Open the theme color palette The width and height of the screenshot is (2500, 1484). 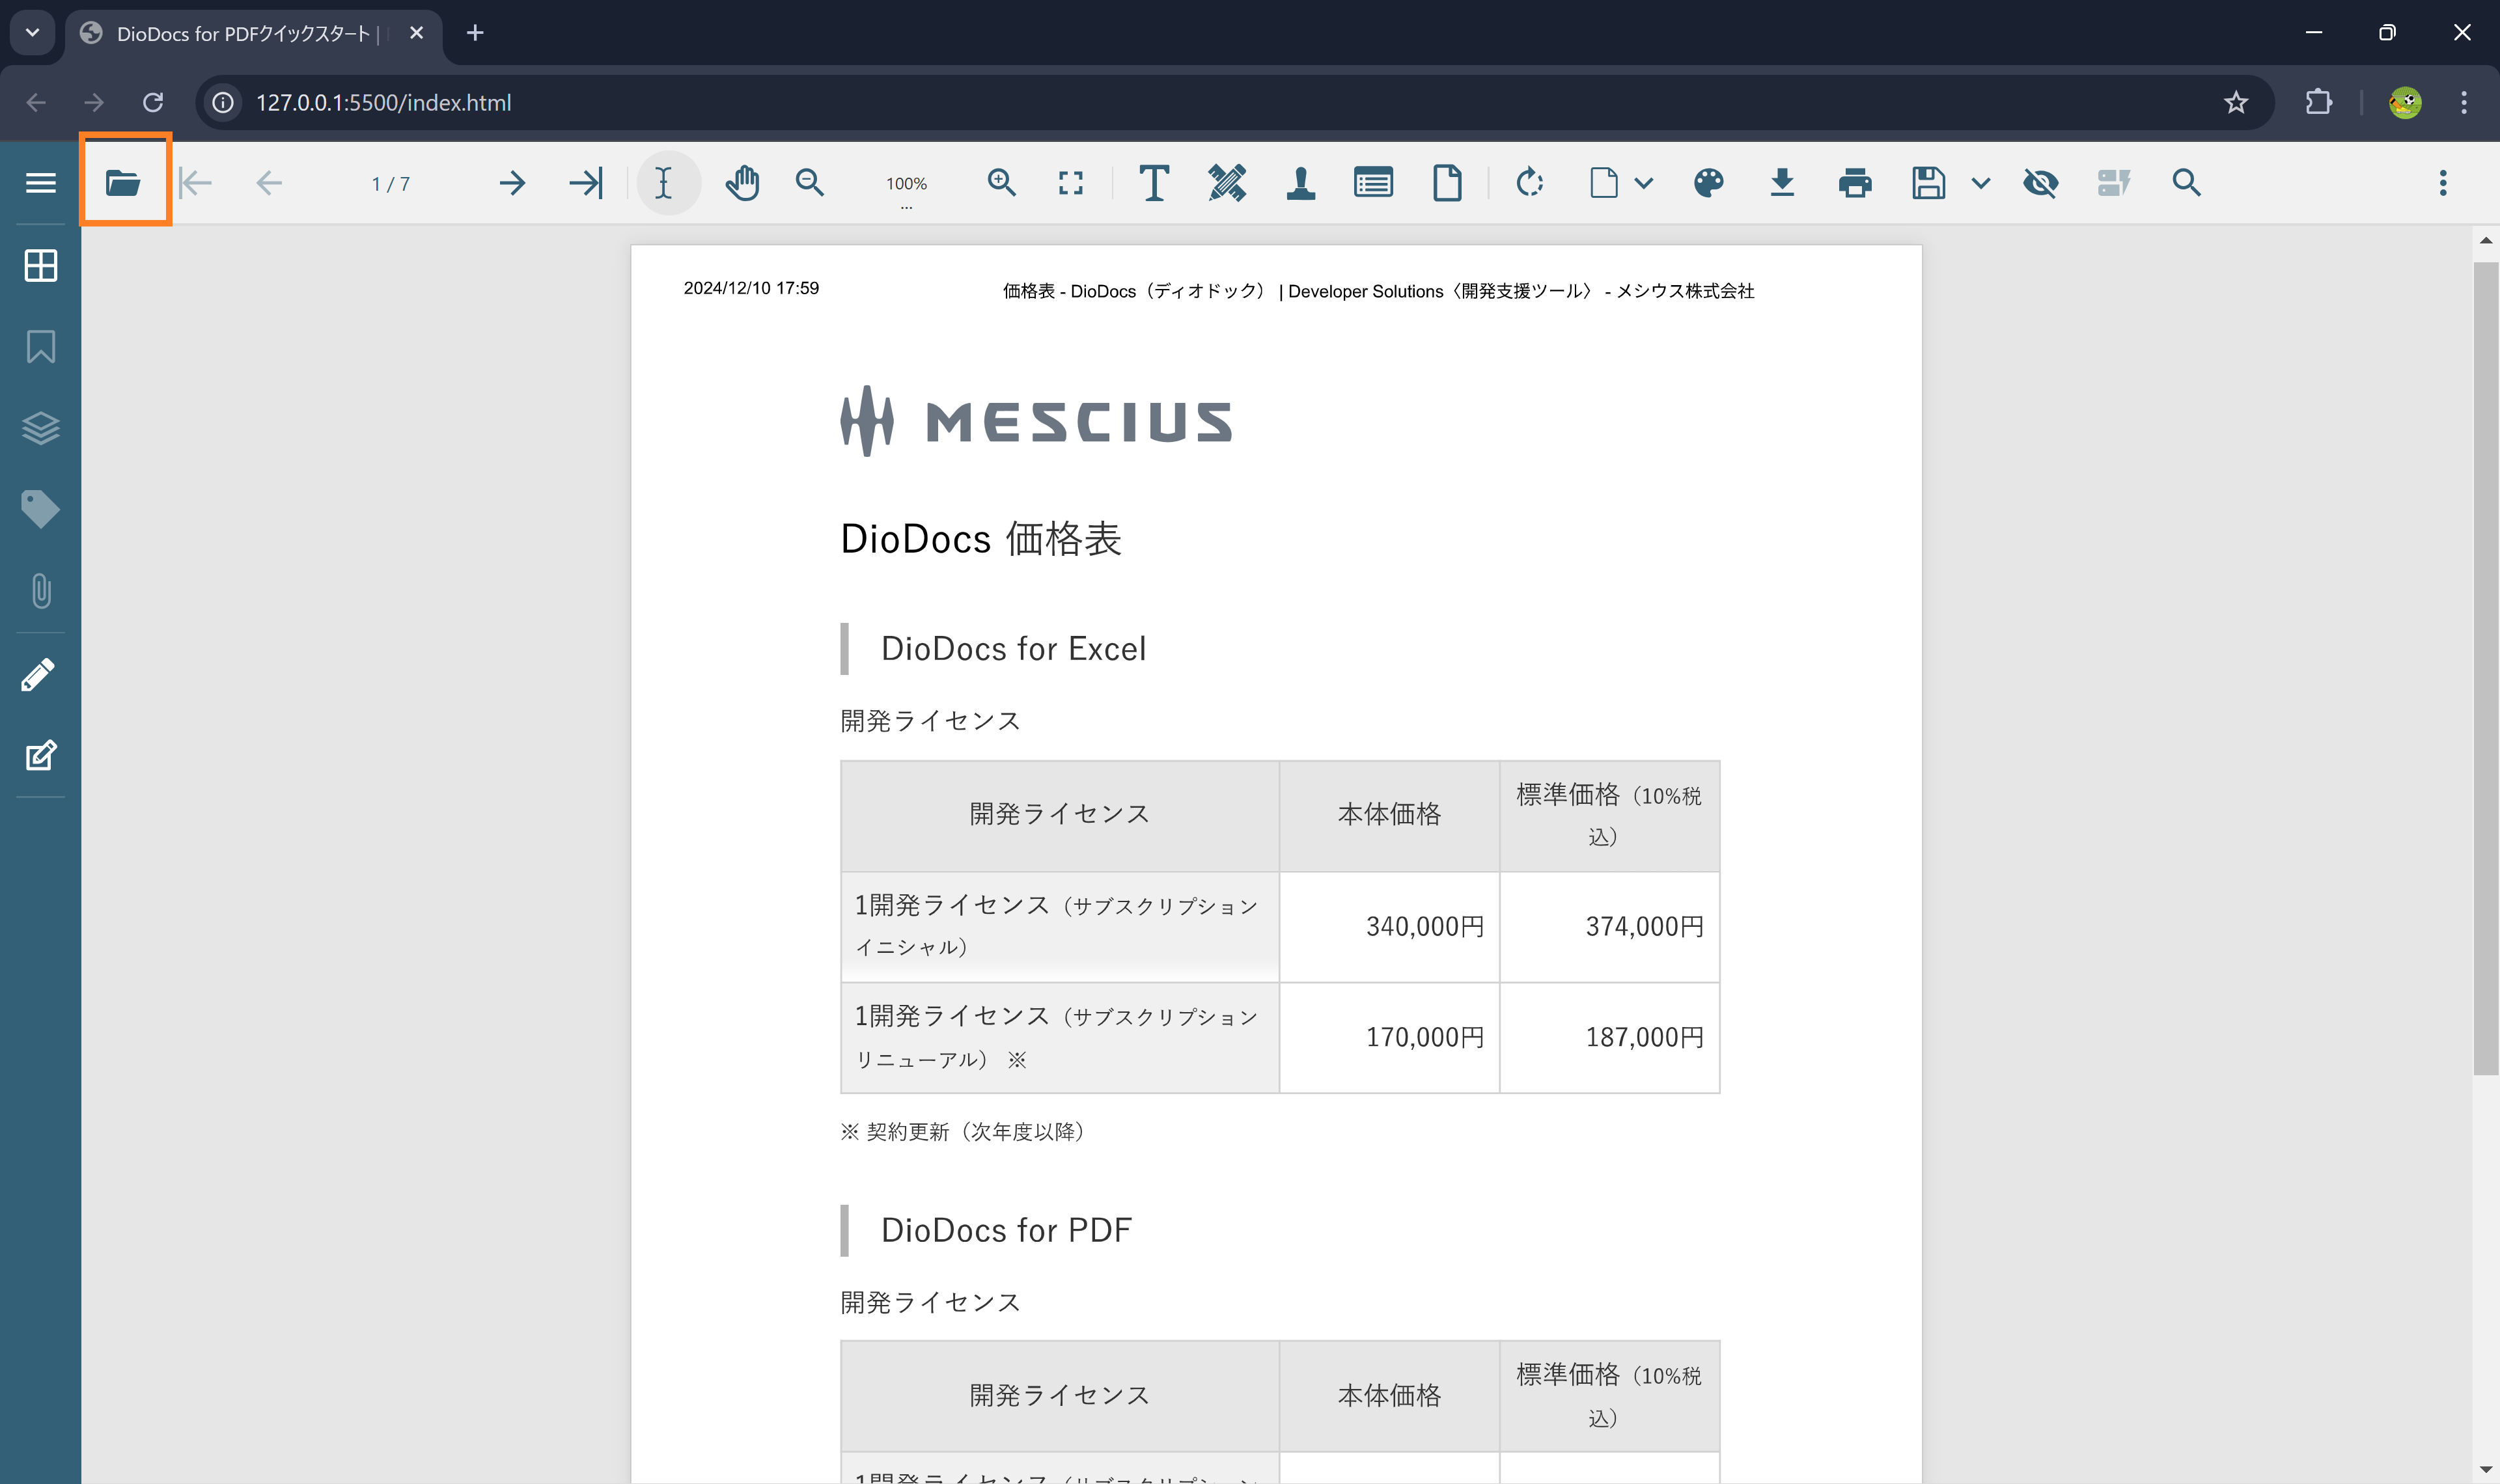pos(1709,183)
